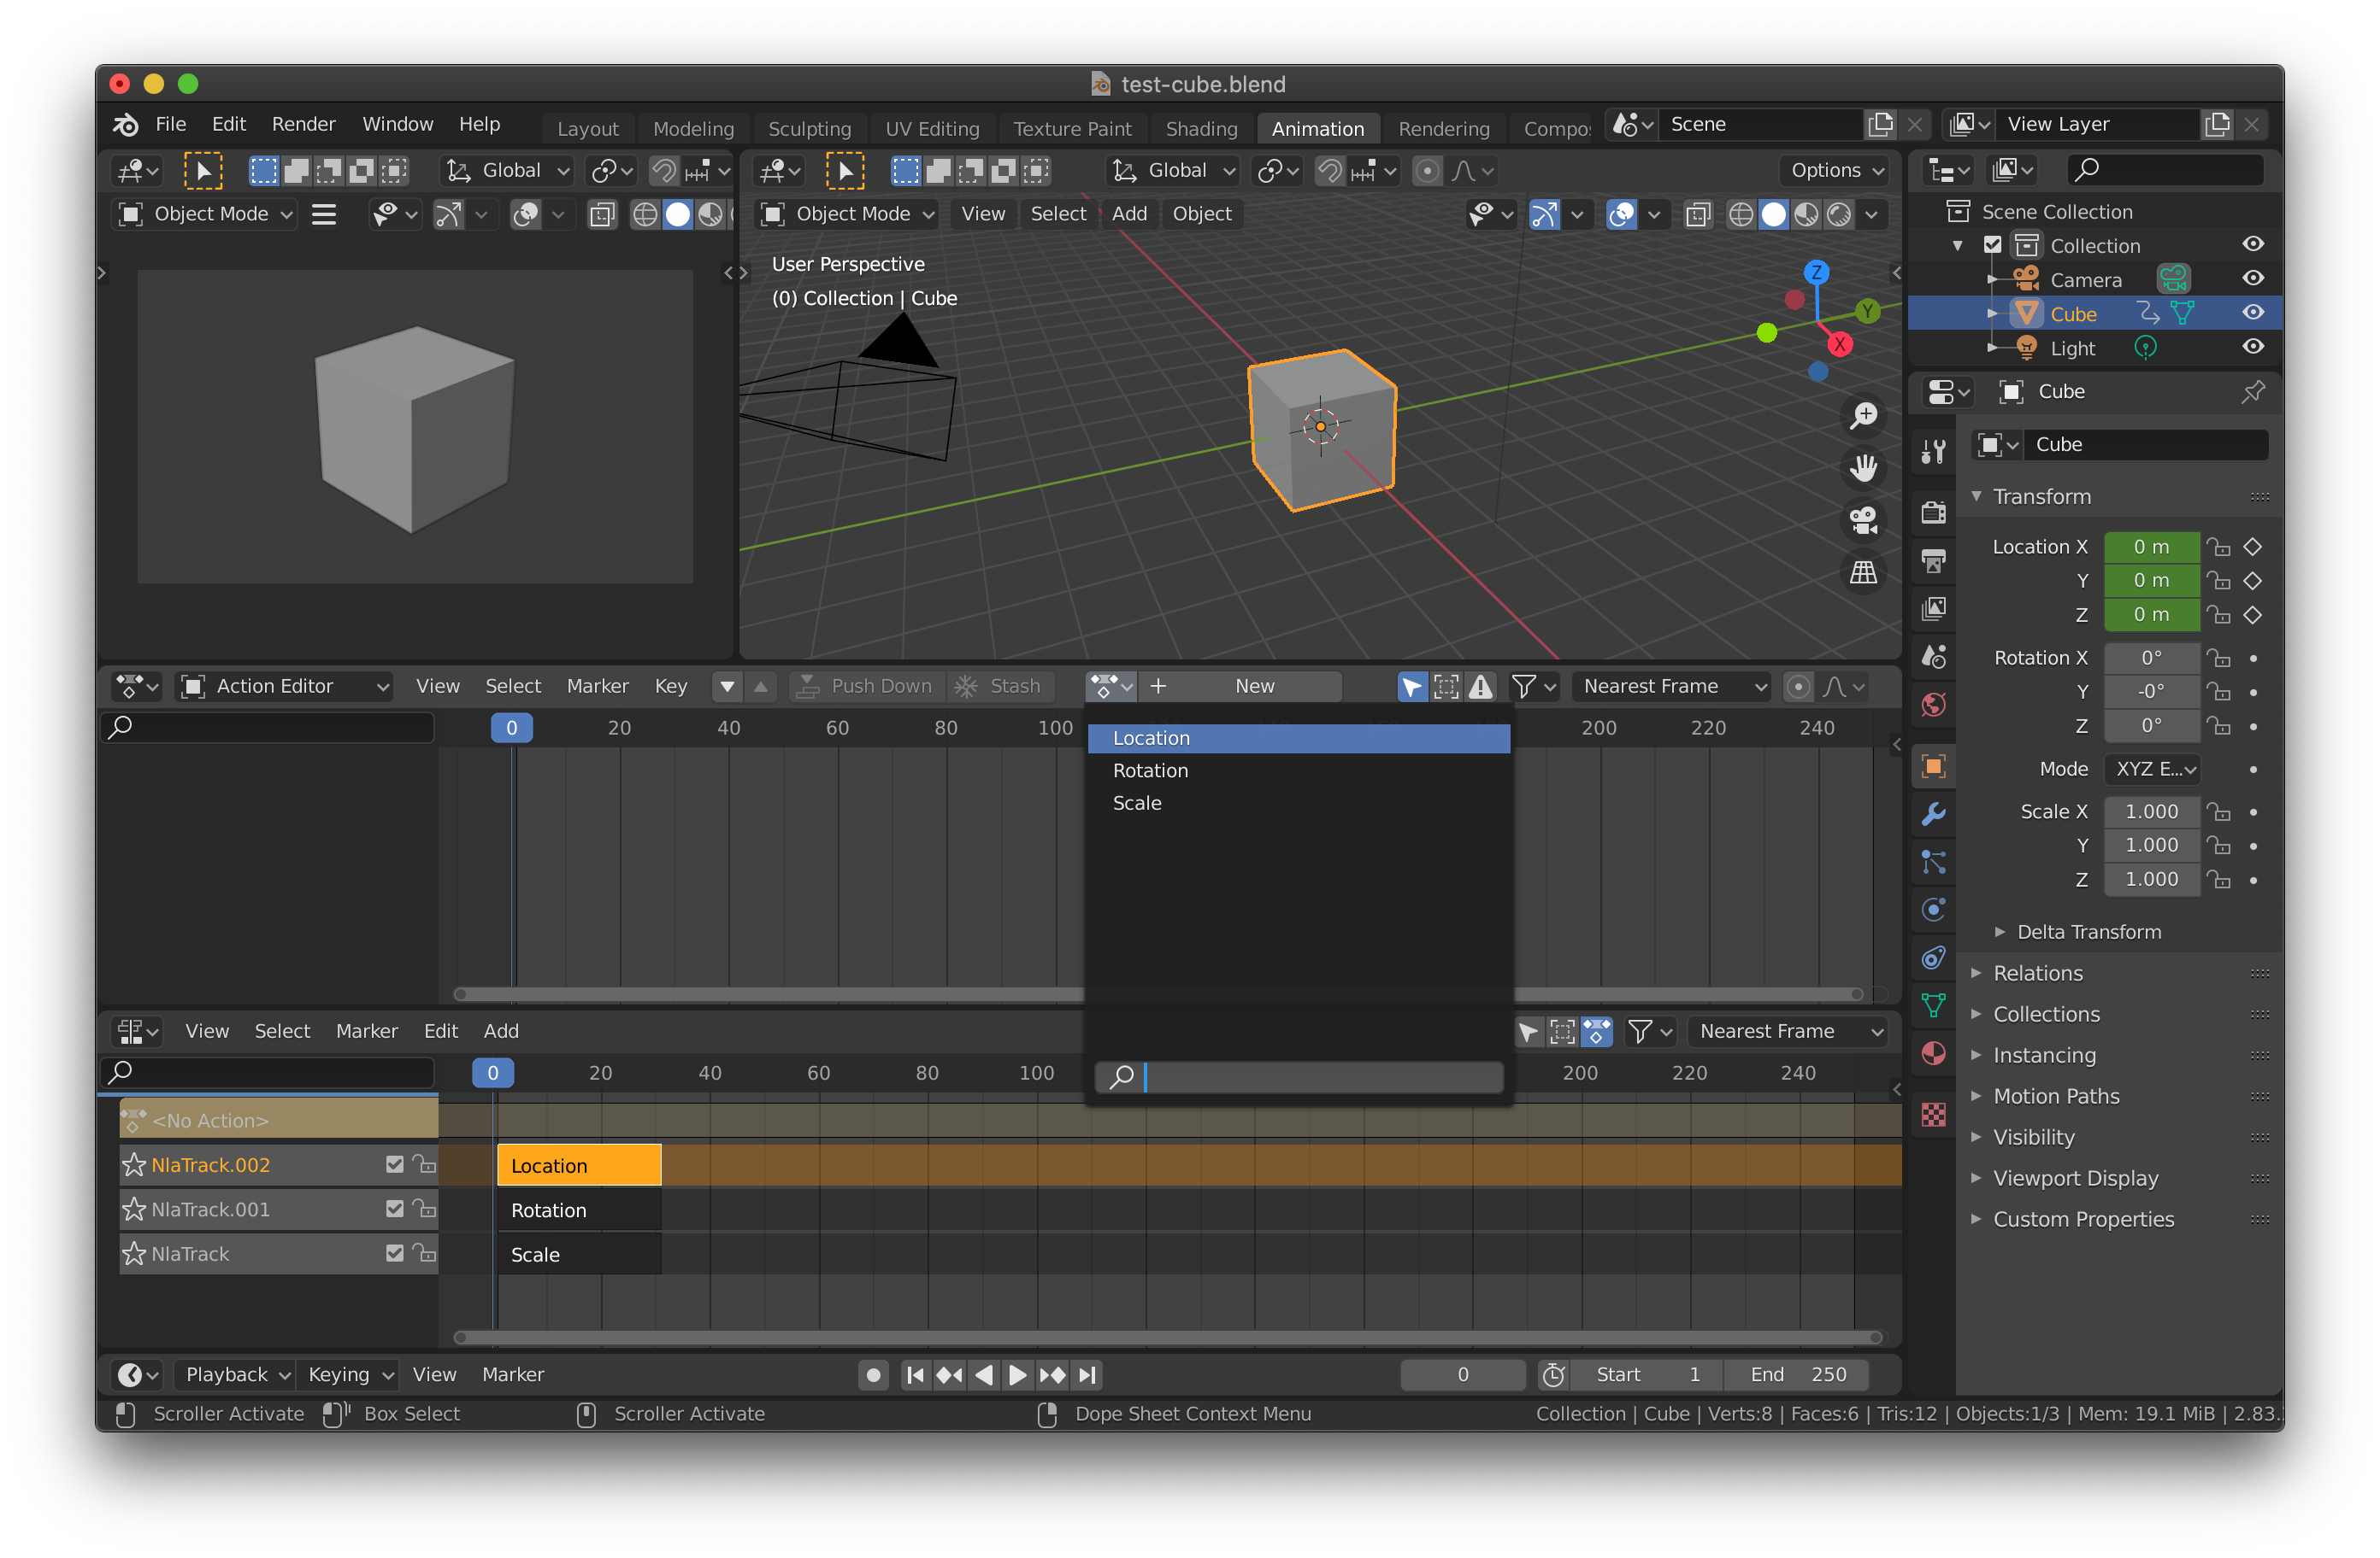Open the Render menu

[303, 124]
